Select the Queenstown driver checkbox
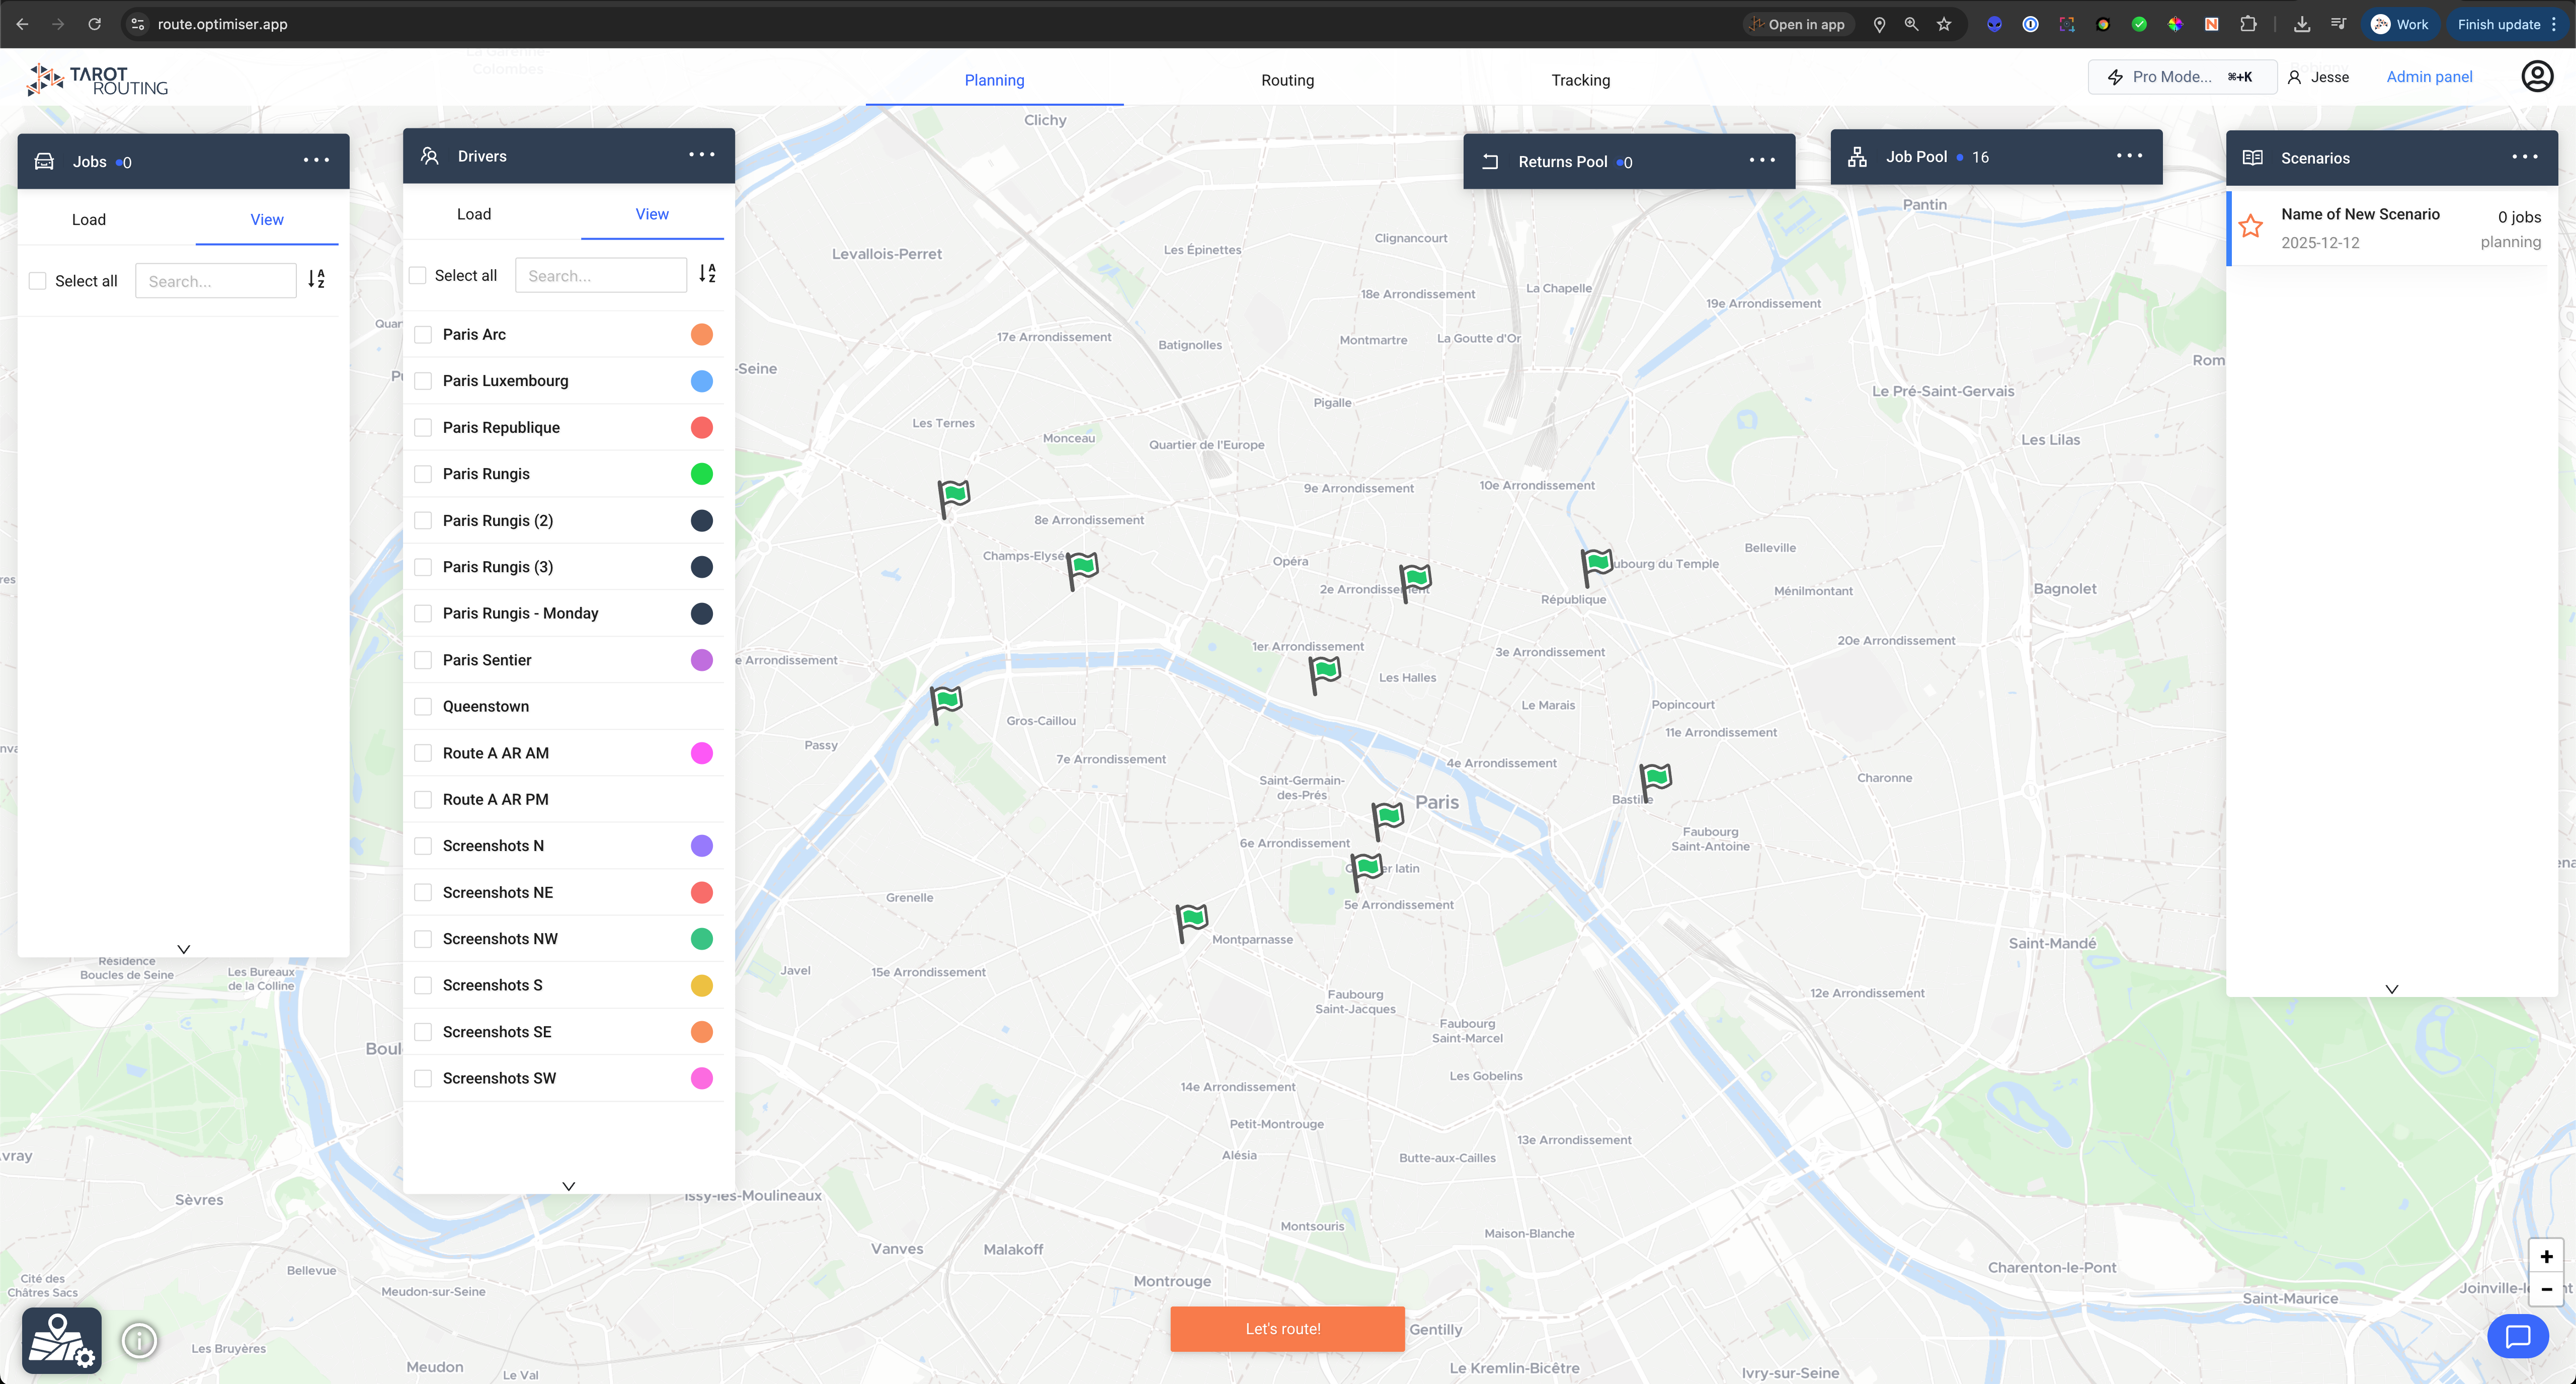 423,707
